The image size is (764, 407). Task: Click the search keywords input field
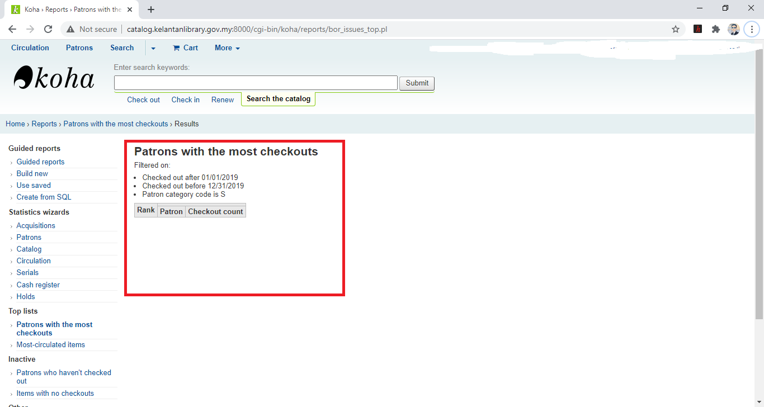point(256,83)
